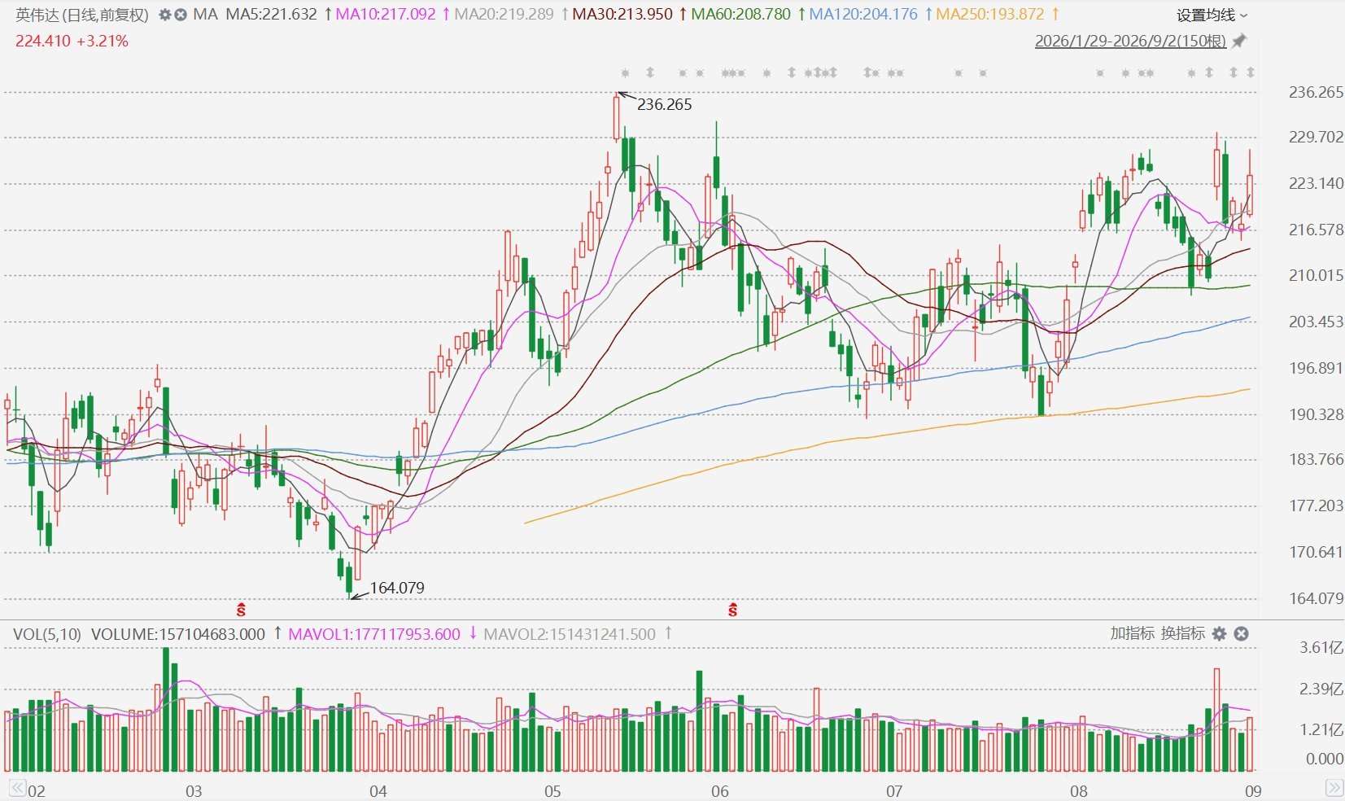Close the VOL indicator panel
This screenshot has width=1345, height=801.
click(x=1241, y=633)
